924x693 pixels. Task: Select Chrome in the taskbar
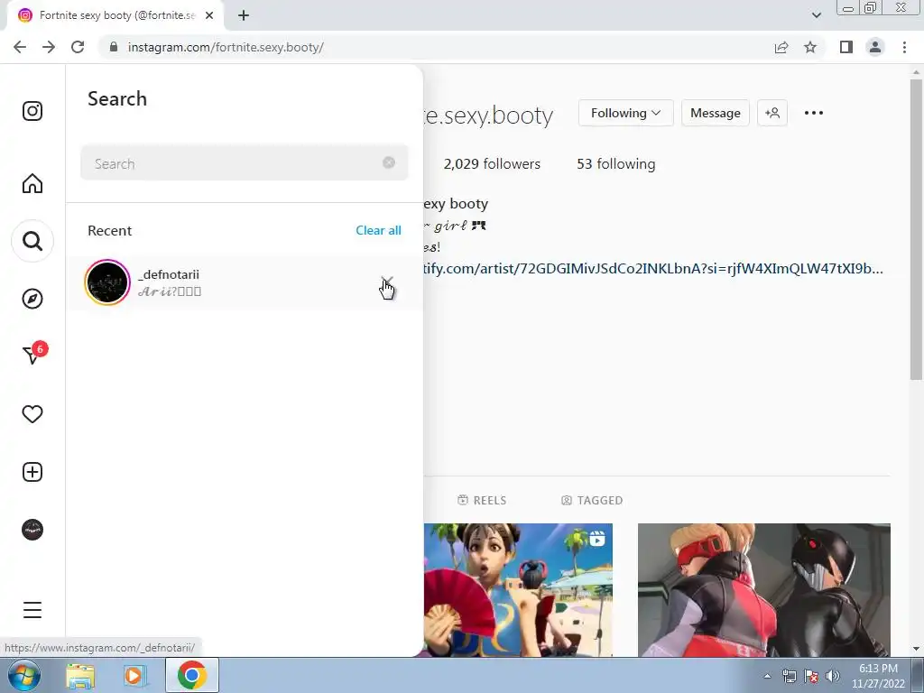192,675
